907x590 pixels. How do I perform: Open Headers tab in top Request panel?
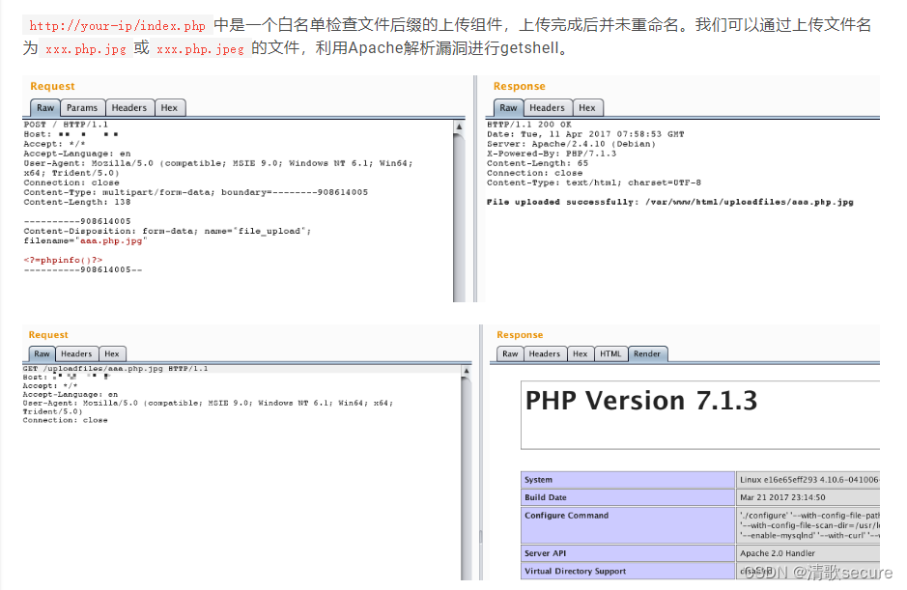pyautogui.click(x=129, y=107)
